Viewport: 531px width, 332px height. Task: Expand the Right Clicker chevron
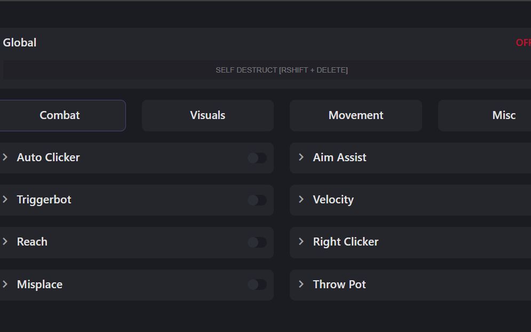tap(301, 242)
